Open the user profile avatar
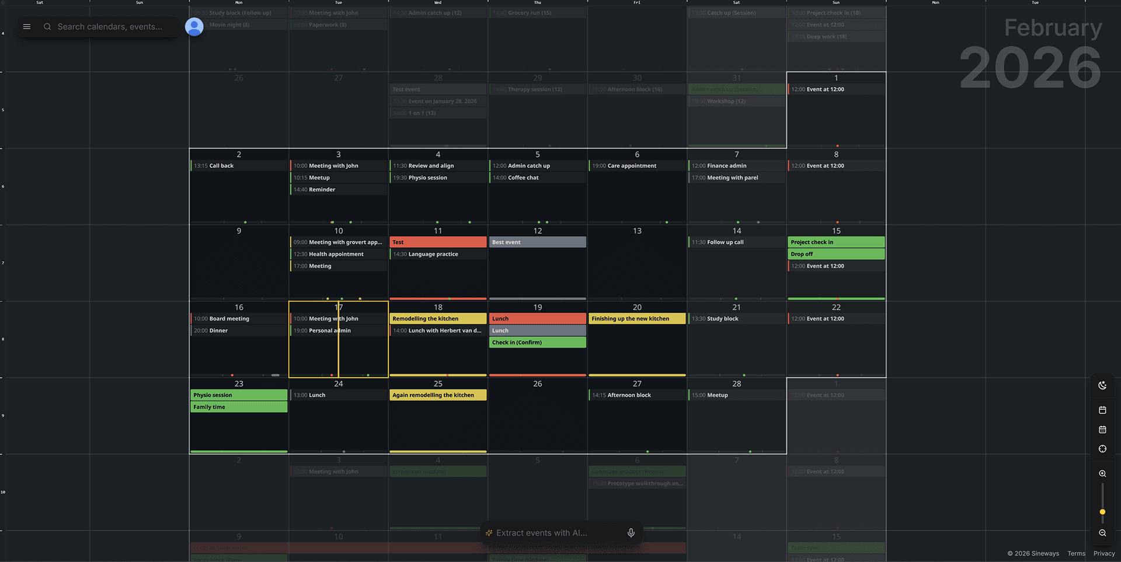Image resolution: width=1121 pixels, height=562 pixels. (x=194, y=26)
